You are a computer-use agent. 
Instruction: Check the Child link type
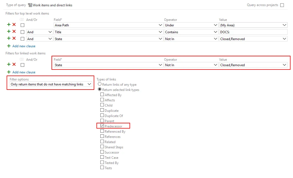pos(102,105)
